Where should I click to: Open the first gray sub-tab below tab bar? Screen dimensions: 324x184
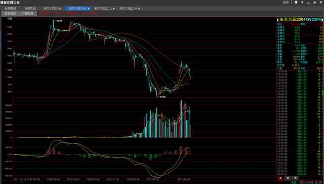pos(10,14)
